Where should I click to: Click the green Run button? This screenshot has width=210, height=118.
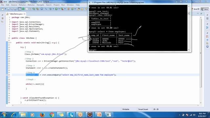[x=56, y=9]
